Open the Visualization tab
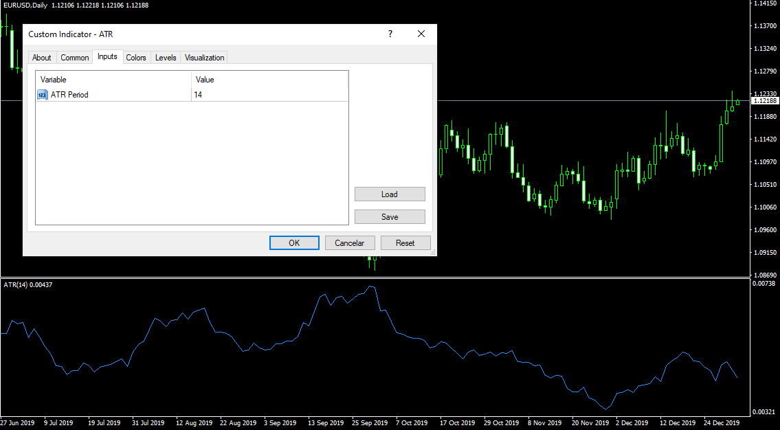 point(205,58)
